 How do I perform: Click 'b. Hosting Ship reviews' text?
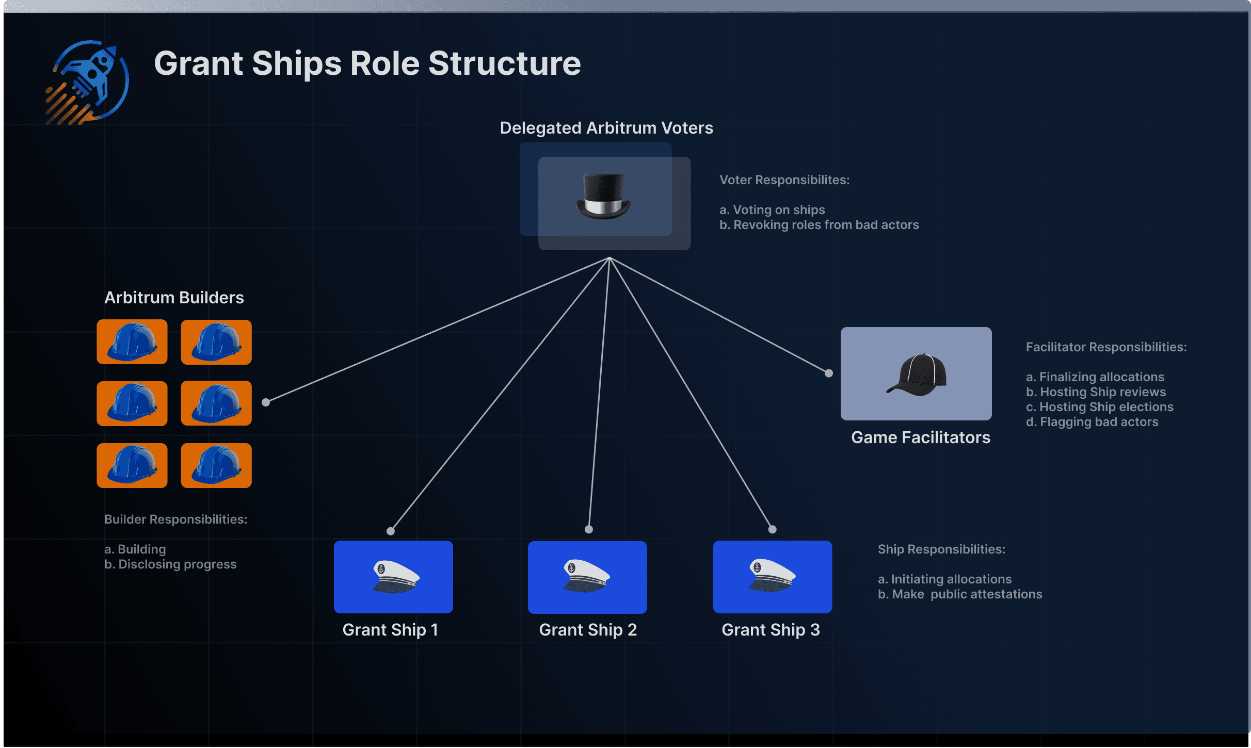pyautogui.click(x=1096, y=392)
